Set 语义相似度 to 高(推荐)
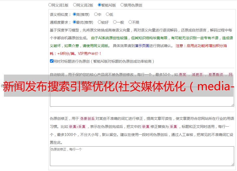This screenshot has width=237, height=171. 74,14
